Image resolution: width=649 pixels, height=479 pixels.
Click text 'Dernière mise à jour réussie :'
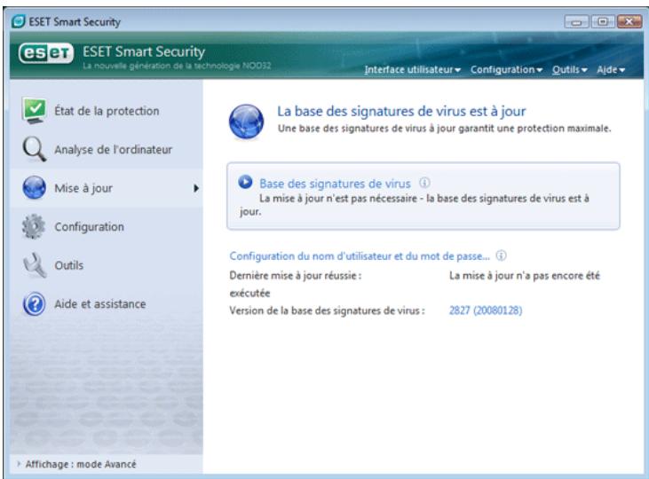296,276
